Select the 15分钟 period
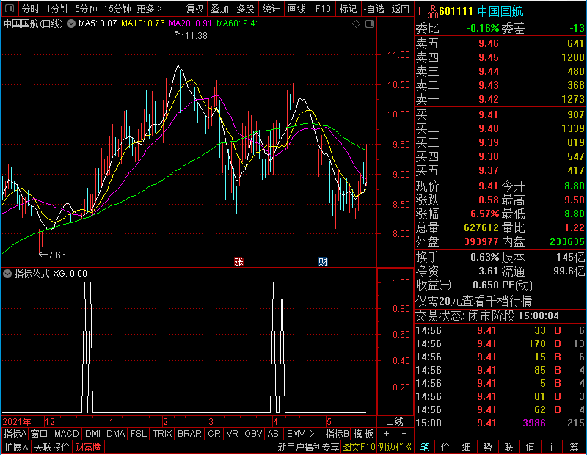Image resolution: width=587 pixels, height=455 pixels. [117, 9]
